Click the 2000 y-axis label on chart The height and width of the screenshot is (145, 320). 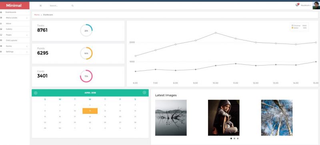coord(132,42)
